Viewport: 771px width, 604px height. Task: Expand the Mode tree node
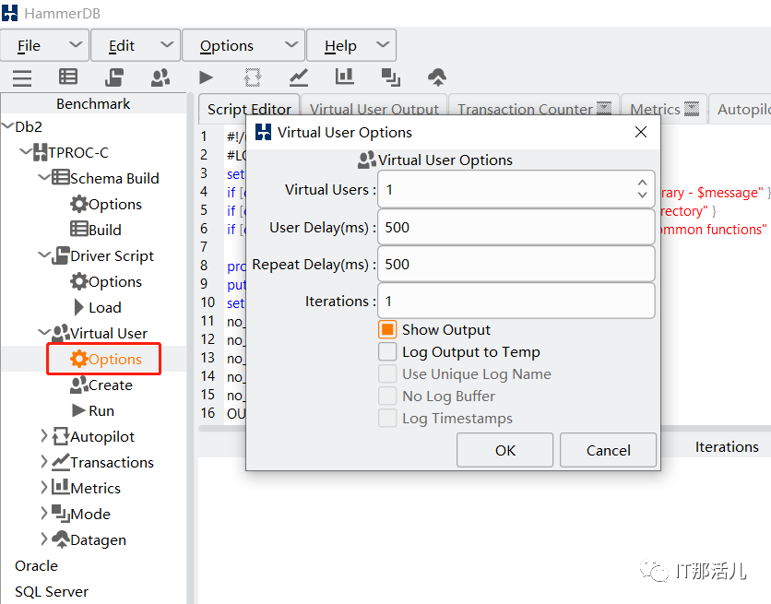point(44,513)
